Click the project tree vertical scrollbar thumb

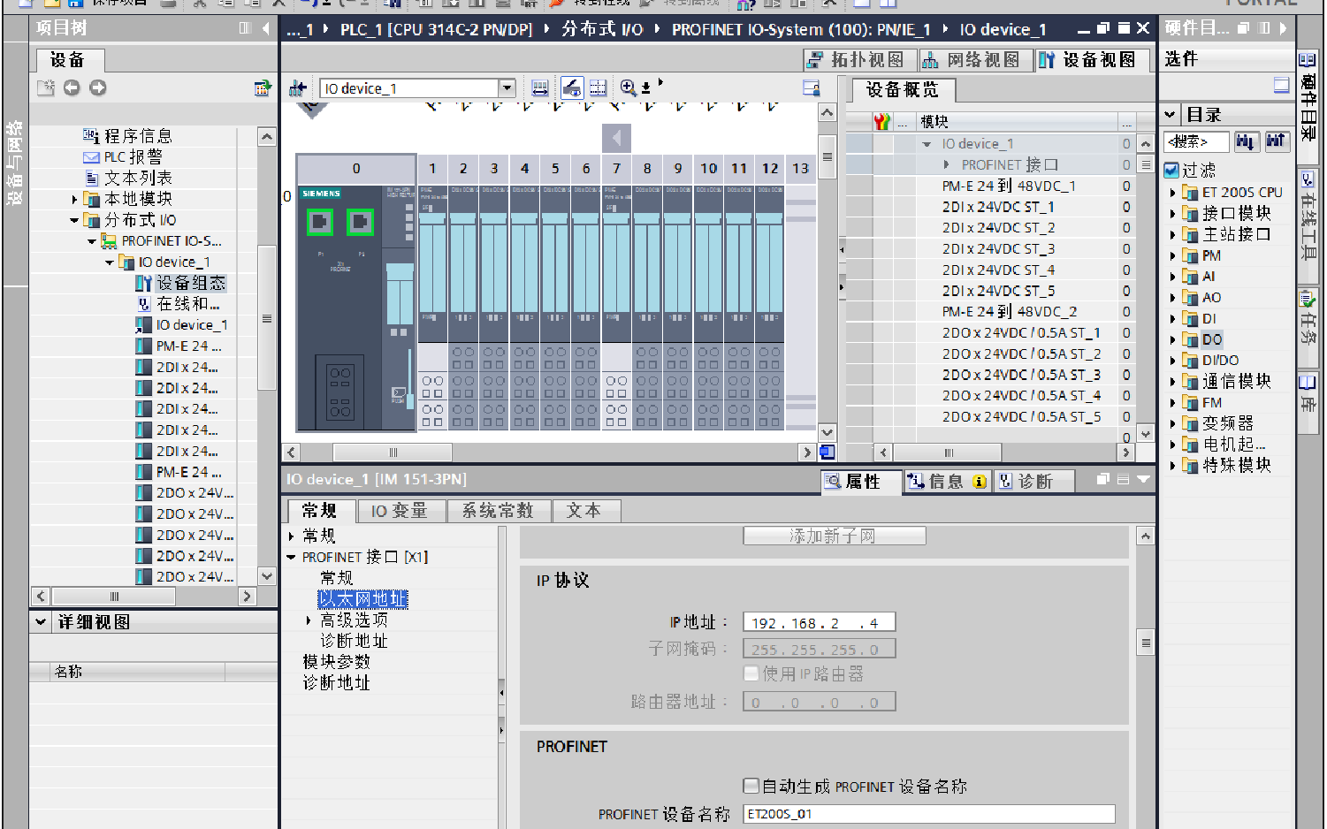(x=267, y=318)
